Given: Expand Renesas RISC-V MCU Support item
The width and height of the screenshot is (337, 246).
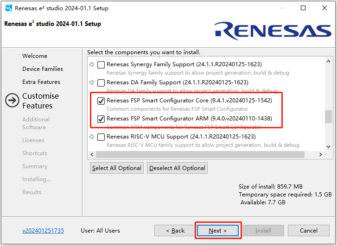Looking at the screenshot, I should [x=92, y=137].
